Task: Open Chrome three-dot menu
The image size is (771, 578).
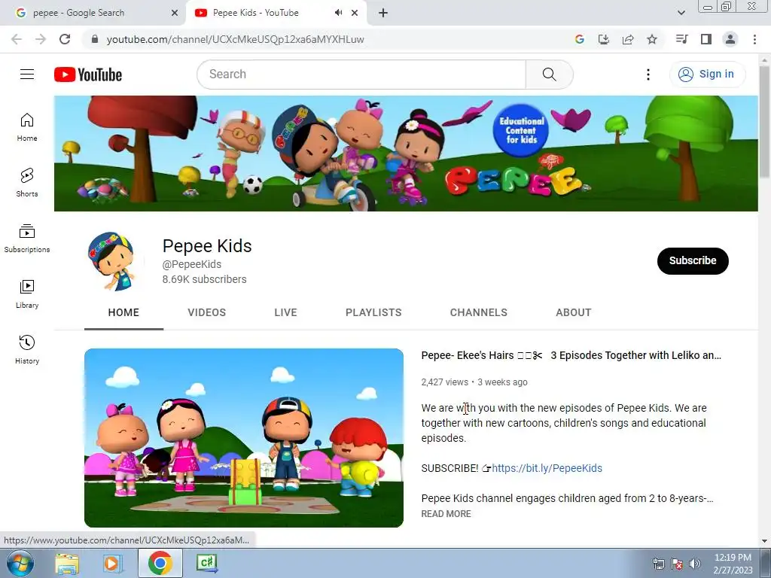Action: click(754, 39)
